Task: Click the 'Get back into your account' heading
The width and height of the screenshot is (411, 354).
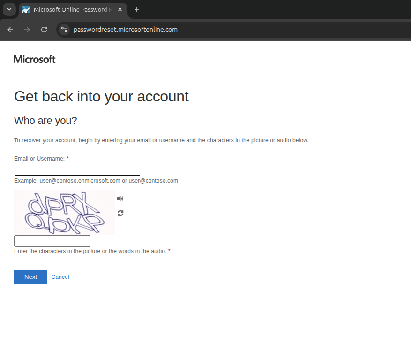Action: (101, 96)
